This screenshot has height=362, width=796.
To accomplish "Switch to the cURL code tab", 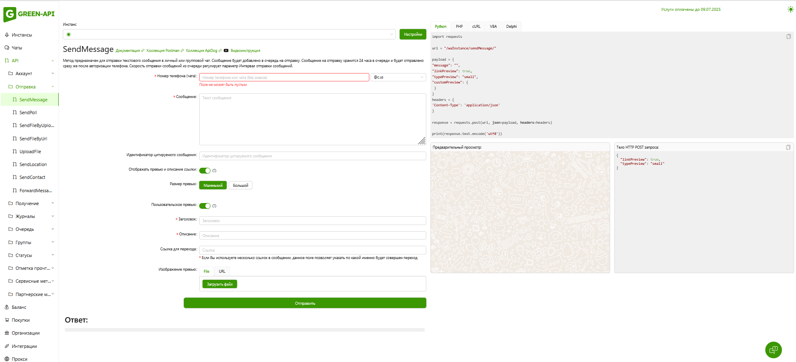I will point(476,27).
